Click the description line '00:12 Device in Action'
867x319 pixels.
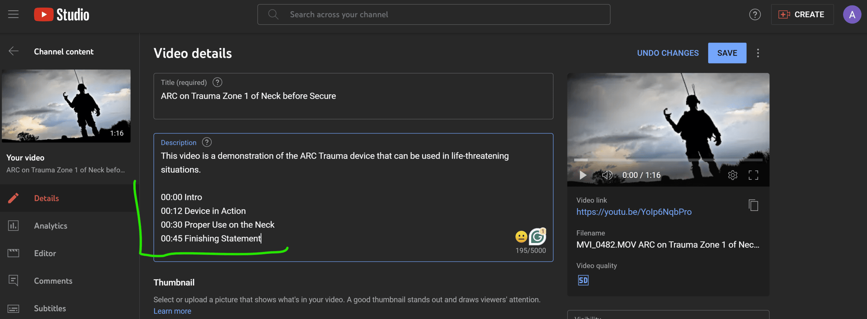(x=203, y=211)
